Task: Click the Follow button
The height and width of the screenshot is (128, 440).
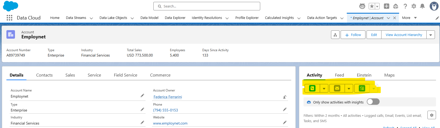Action: coord(353,35)
